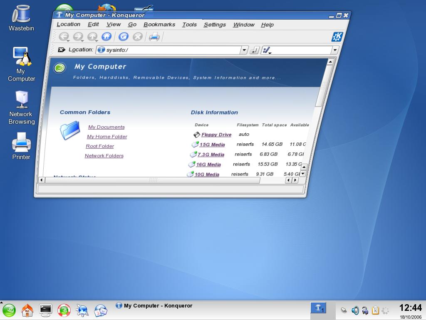Open the SUSE Help Center lifebuoy icon

[64, 310]
